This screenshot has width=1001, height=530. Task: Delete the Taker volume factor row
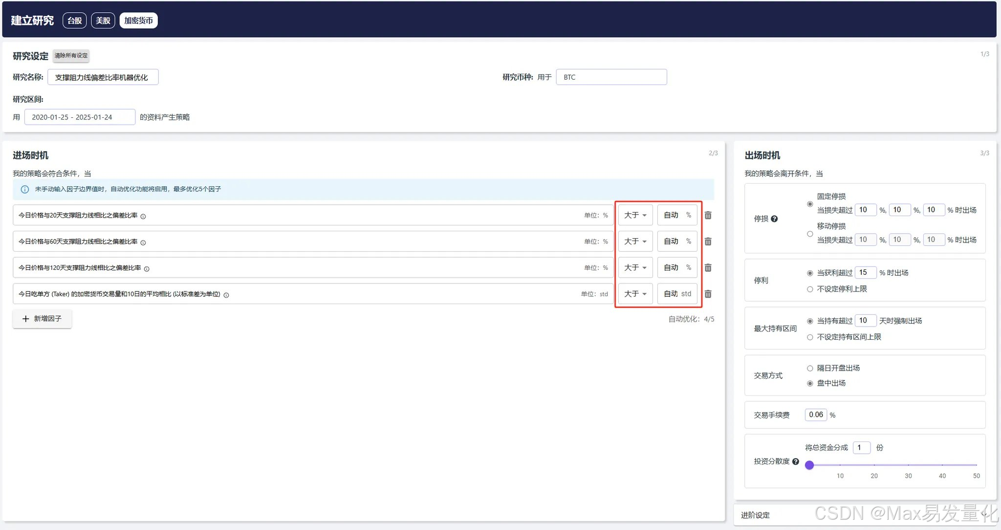(708, 294)
